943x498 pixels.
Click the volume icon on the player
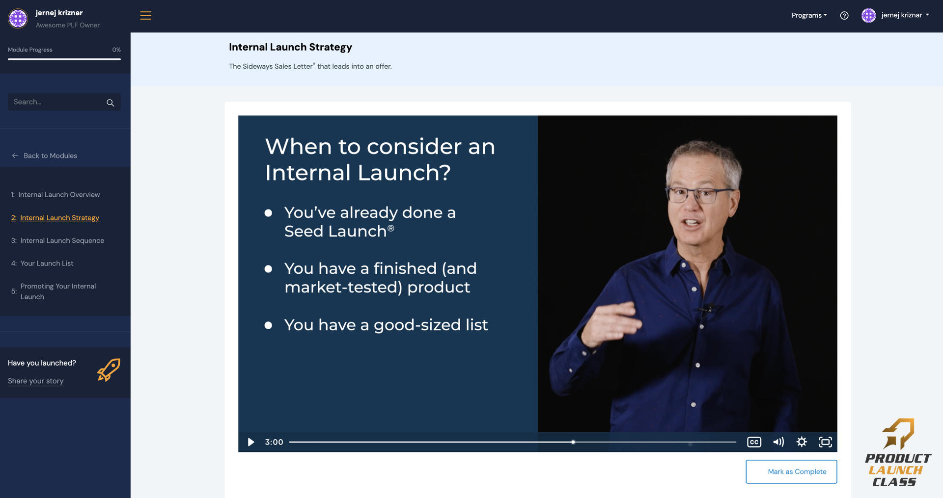(x=778, y=442)
